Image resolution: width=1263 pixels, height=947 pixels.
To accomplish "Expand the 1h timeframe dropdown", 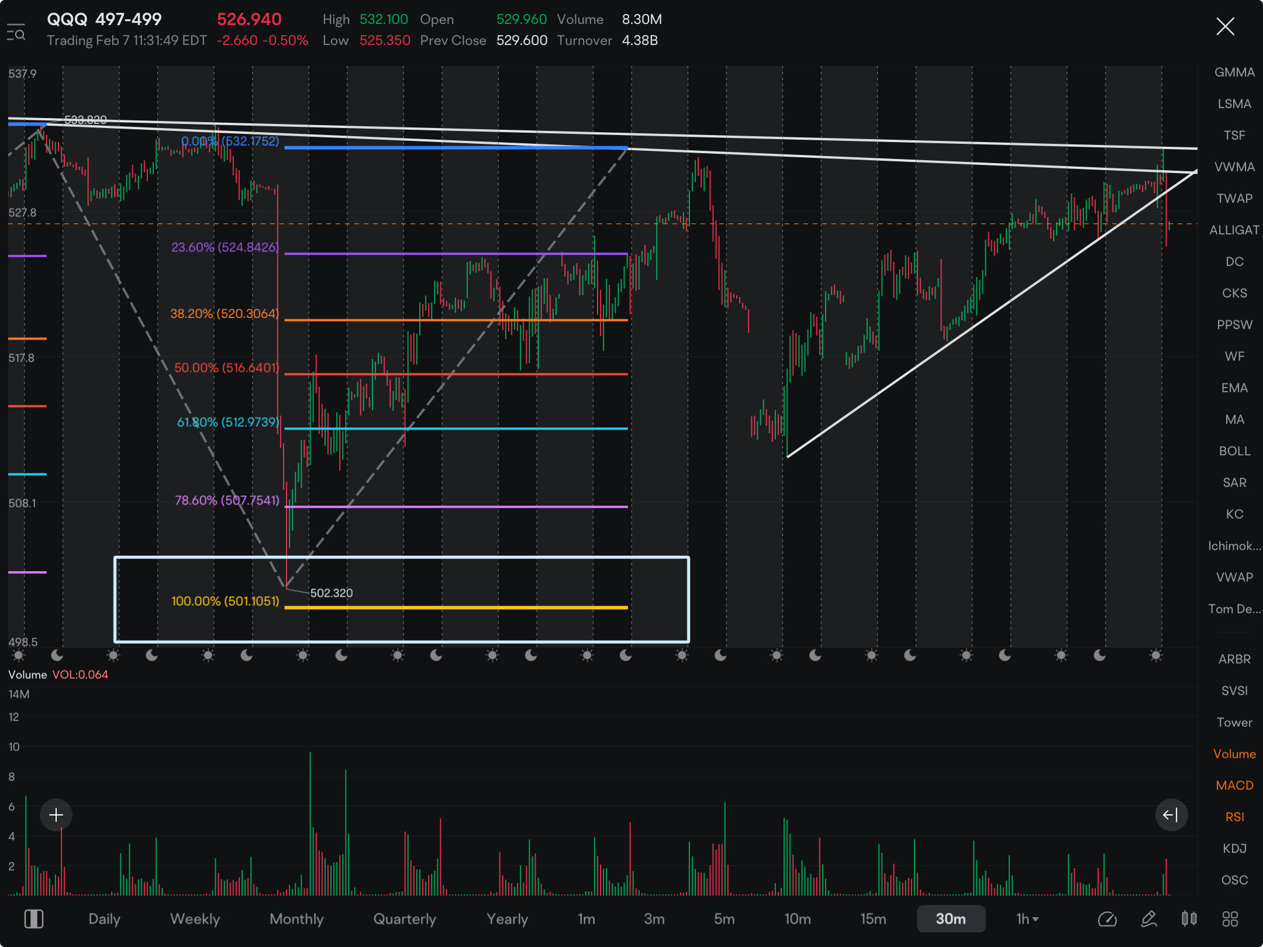I will click(1027, 919).
